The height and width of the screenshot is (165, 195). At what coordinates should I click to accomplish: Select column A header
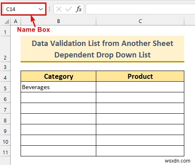click(16, 21)
